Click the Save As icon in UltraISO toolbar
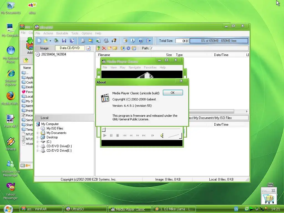Viewport: 284px width, 213px height. pyautogui.click(x=72, y=41)
